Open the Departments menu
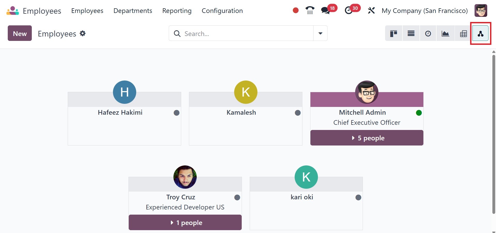Screen dimensions: 496x233 [x=133, y=11]
